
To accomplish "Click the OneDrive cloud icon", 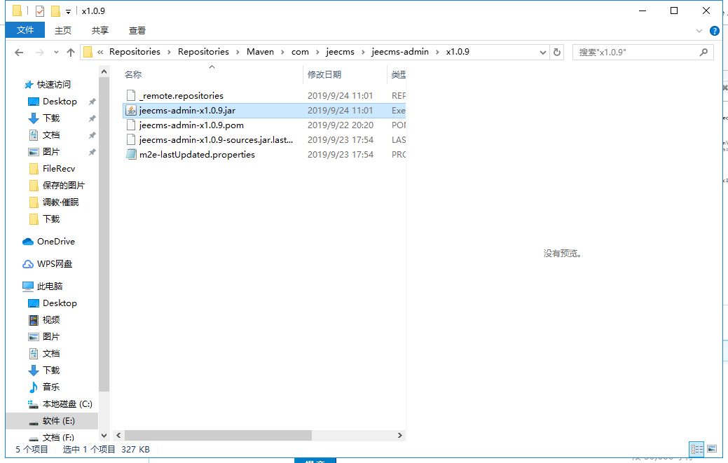I will coord(28,242).
